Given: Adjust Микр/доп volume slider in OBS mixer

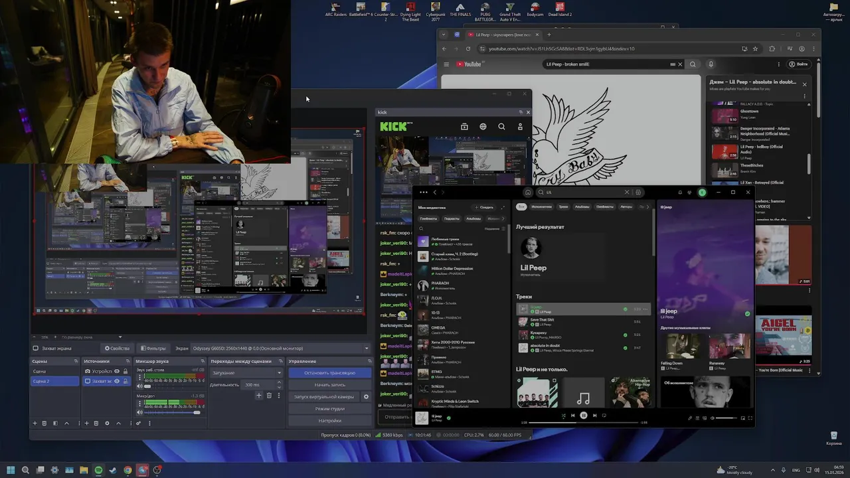Looking at the screenshot, I should 173,412.
